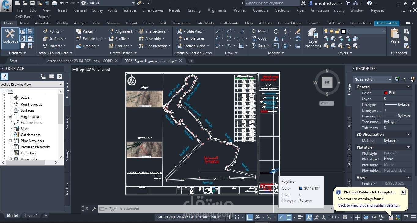Click the Customization menu icon in status bar
Viewport: 417px width, 223px height.
(413, 217)
